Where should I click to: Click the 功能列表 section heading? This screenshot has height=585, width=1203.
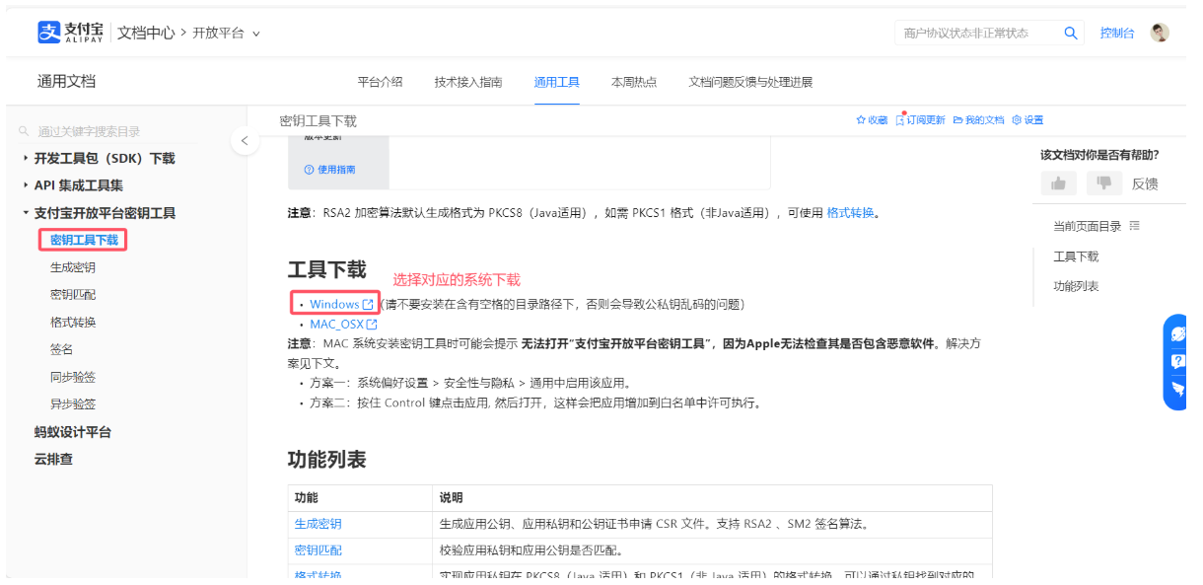tap(326, 460)
